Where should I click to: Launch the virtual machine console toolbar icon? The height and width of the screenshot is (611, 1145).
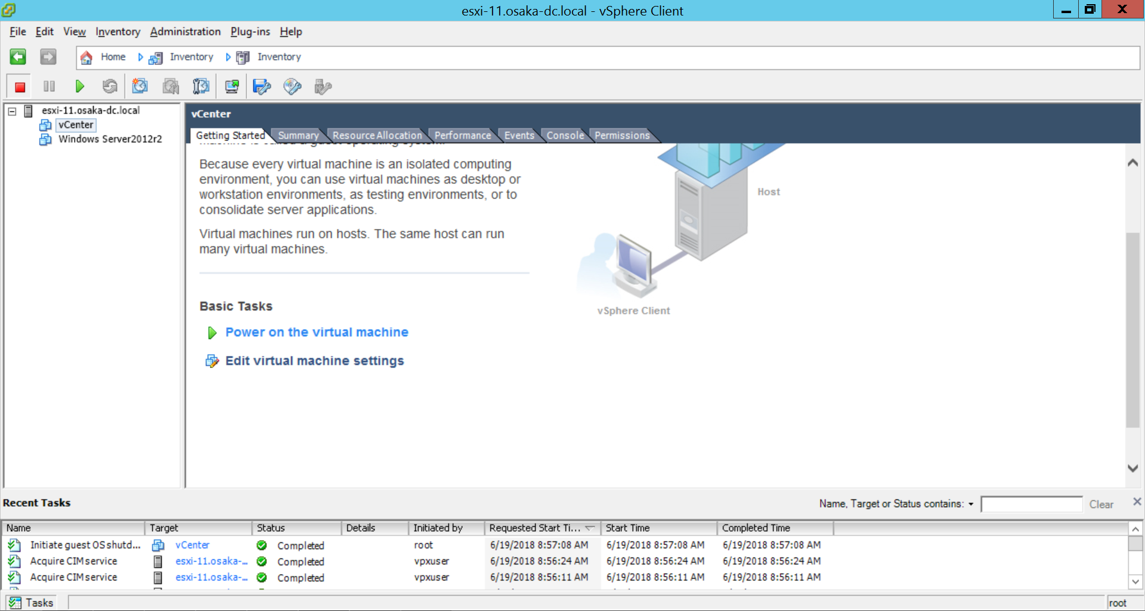pyautogui.click(x=232, y=87)
